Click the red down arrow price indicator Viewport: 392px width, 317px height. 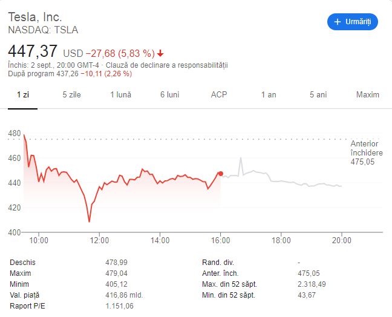point(160,53)
